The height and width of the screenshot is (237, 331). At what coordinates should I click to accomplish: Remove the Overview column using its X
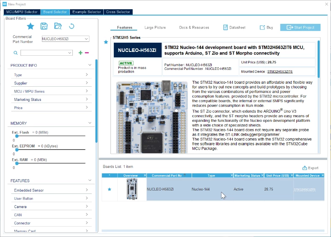[x=145, y=175]
